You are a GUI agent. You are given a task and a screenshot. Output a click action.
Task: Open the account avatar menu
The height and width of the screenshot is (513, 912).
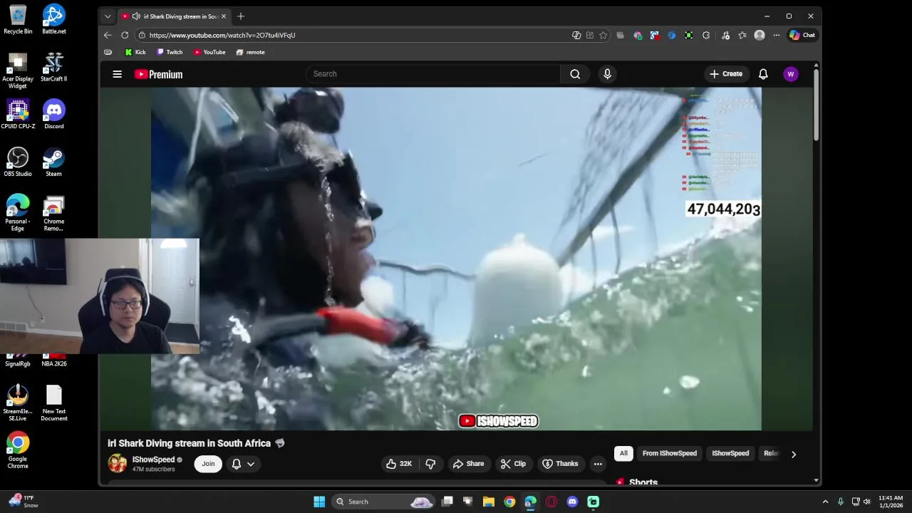(790, 74)
